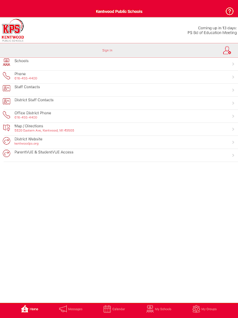The width and height of the screenshot is (238, 318).
Task: Call the Phone number 616-455-4400
Action: 26,78
